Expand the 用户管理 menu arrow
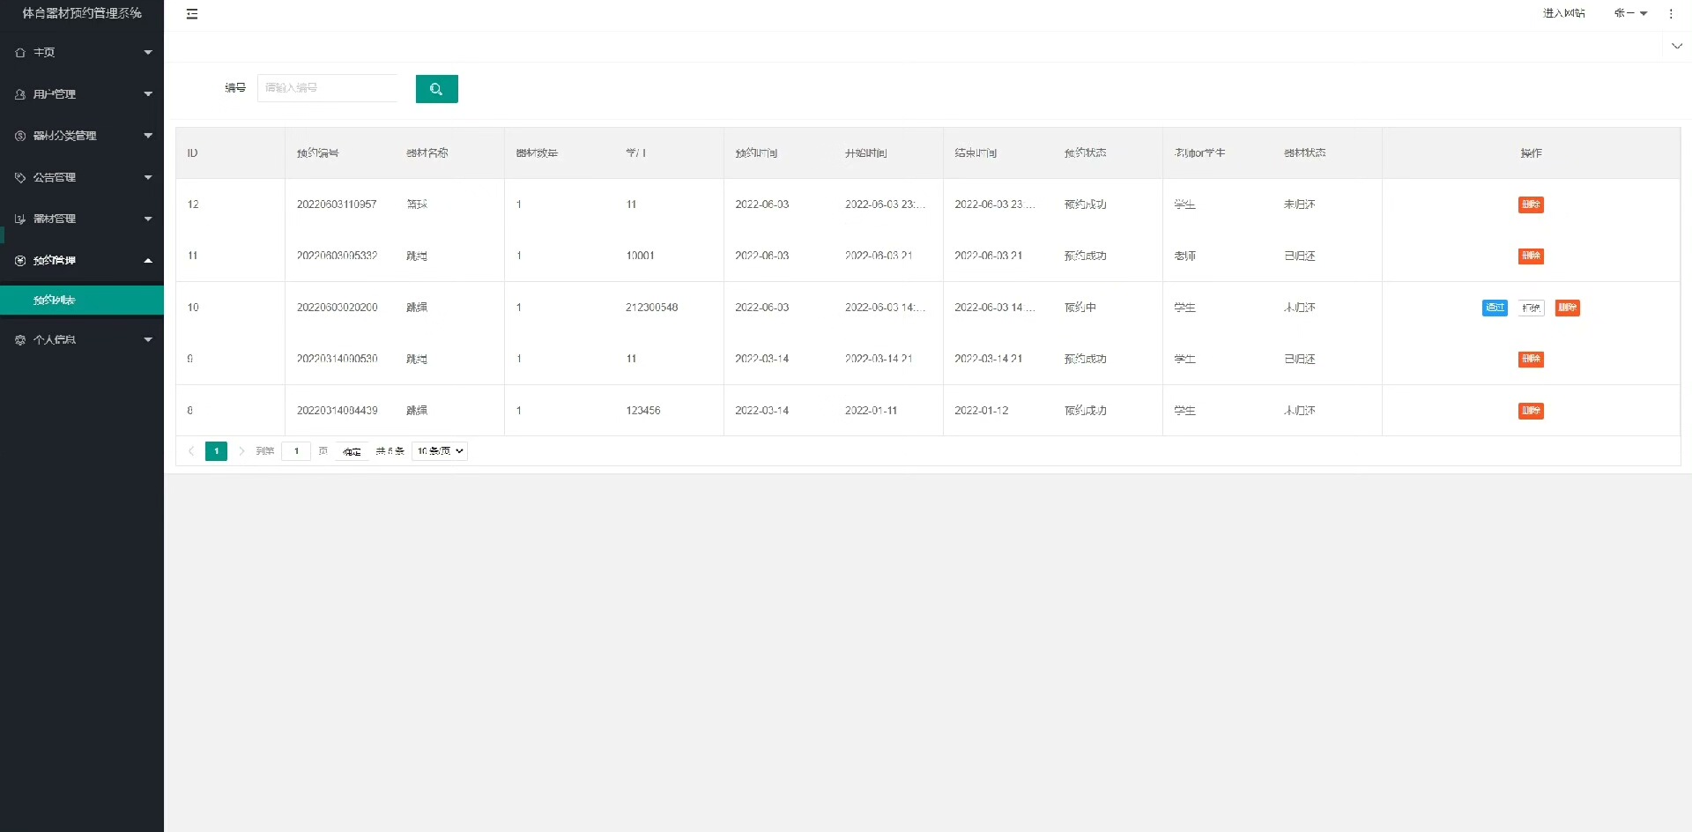1692x832 pixels. click(148, 94)
